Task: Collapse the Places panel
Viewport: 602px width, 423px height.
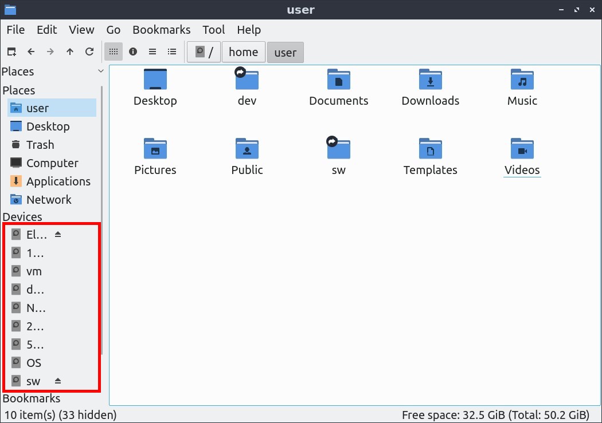Action: coord(101,71)
